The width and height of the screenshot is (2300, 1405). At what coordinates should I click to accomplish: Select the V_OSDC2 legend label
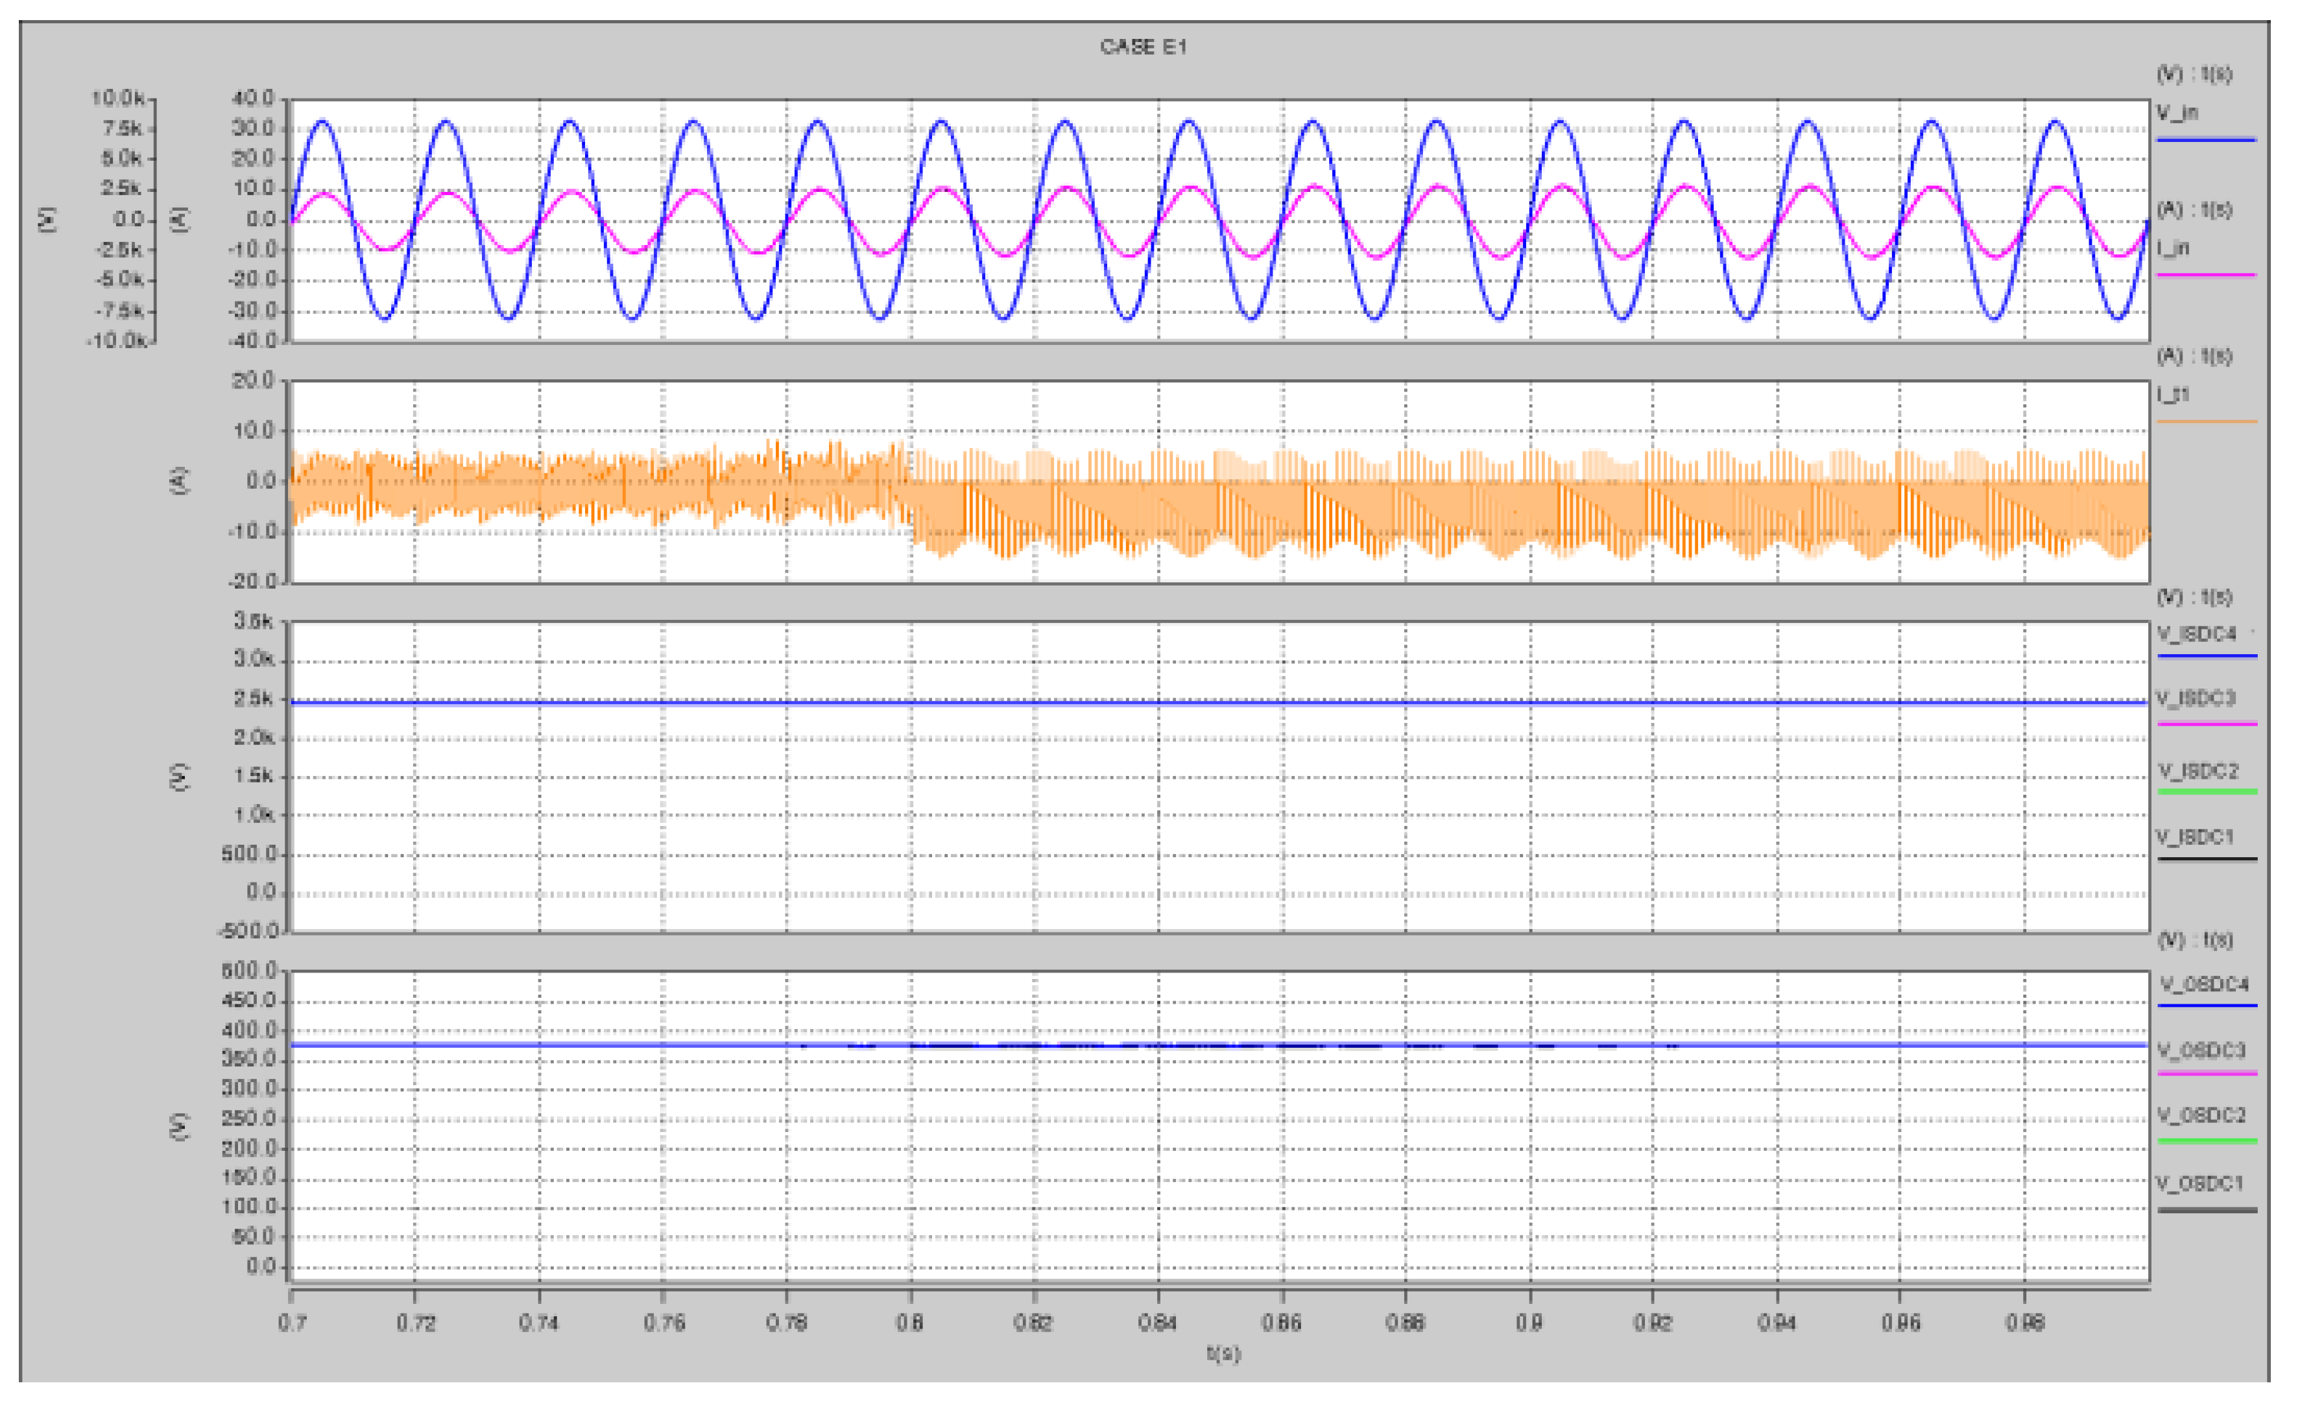pyautogui.click(x=2202, y=1116)
